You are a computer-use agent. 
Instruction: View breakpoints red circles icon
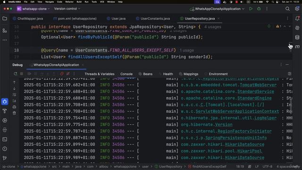coord(62,74)
